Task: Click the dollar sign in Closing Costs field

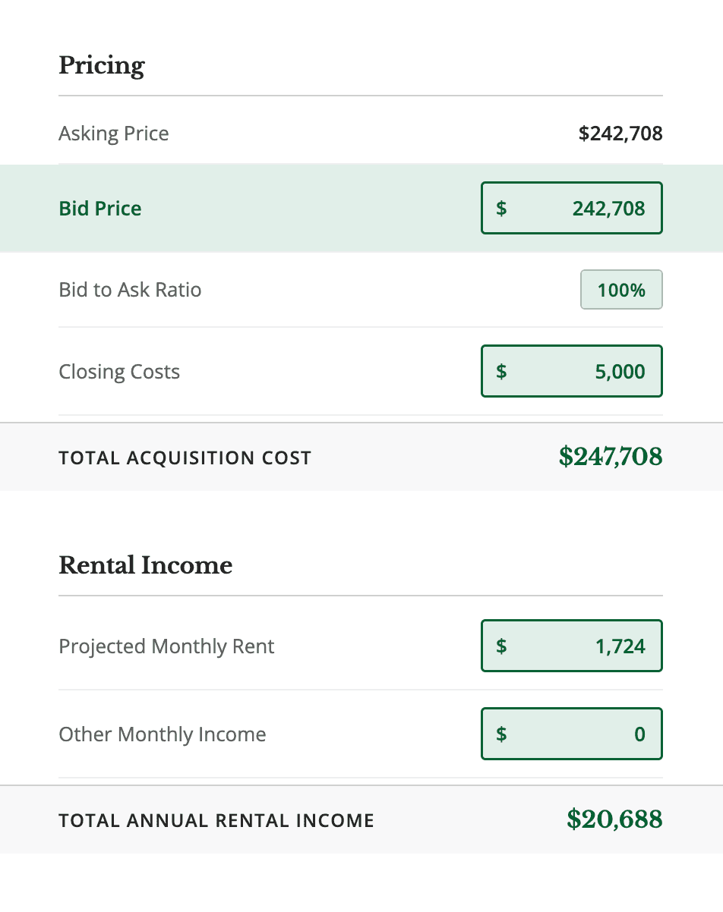Action: pyautogui.click(x=501, y=371)
